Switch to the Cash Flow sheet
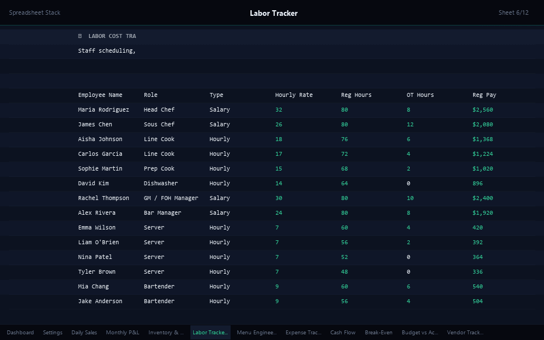This screenshot has width=544, height=340. click(x=343, y=333)
